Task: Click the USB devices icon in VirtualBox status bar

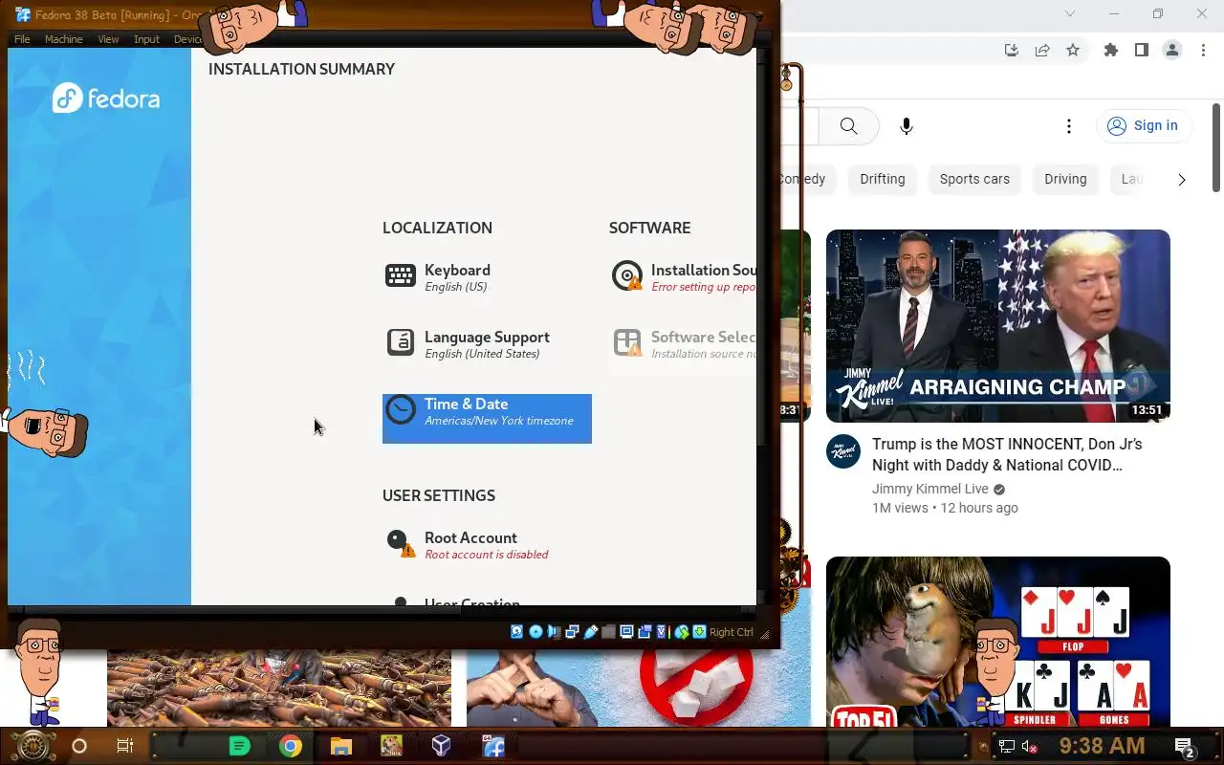Action: click(x=591, y=632)
